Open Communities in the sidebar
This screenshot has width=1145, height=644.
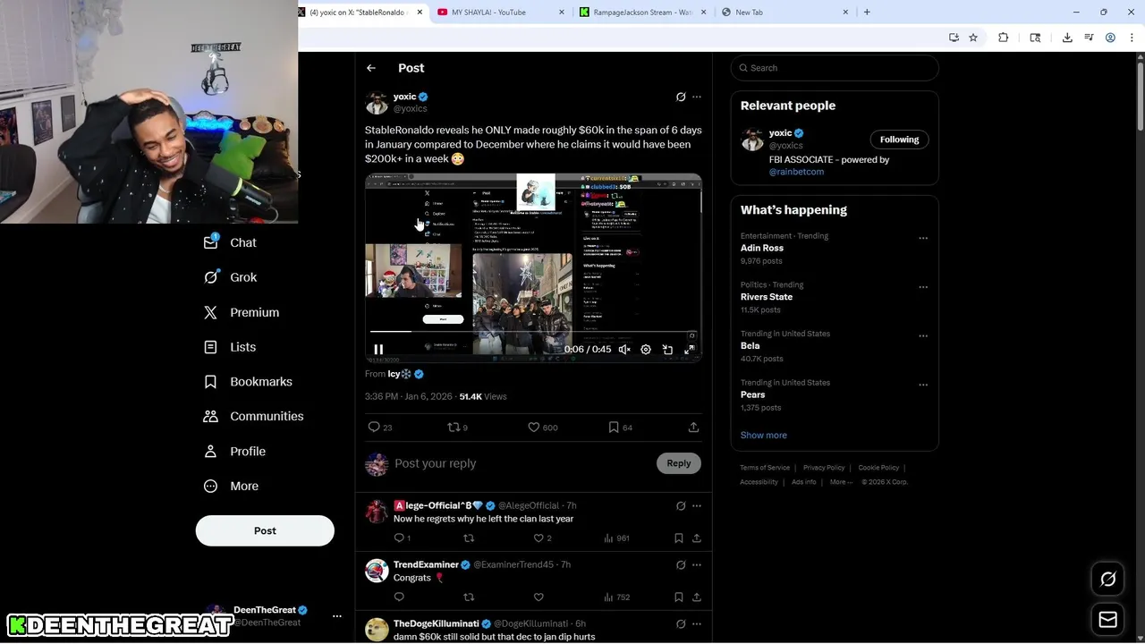click(x=253, y=416)
